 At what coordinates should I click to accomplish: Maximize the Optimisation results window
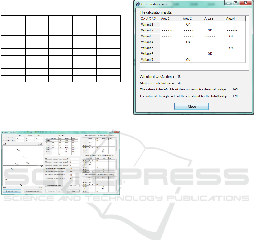tap(236, 4)
